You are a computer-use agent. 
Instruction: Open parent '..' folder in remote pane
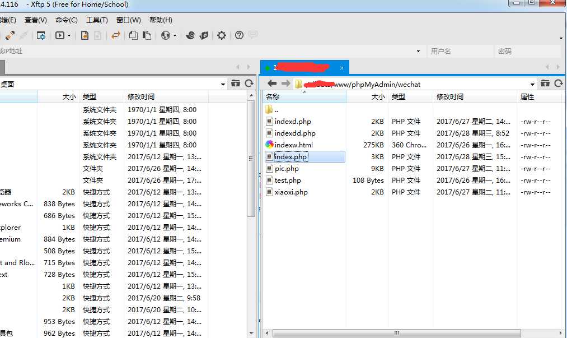point(272,109)
